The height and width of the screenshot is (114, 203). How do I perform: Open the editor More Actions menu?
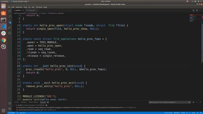(x=200, y=10)
